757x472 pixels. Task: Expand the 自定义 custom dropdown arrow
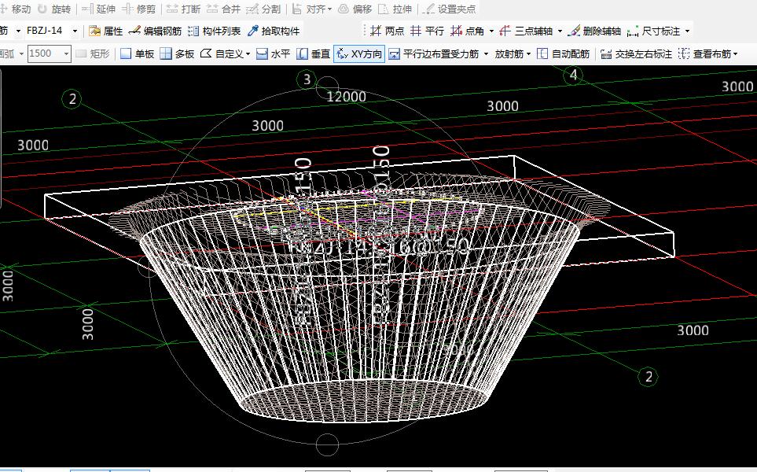point(248,54)
